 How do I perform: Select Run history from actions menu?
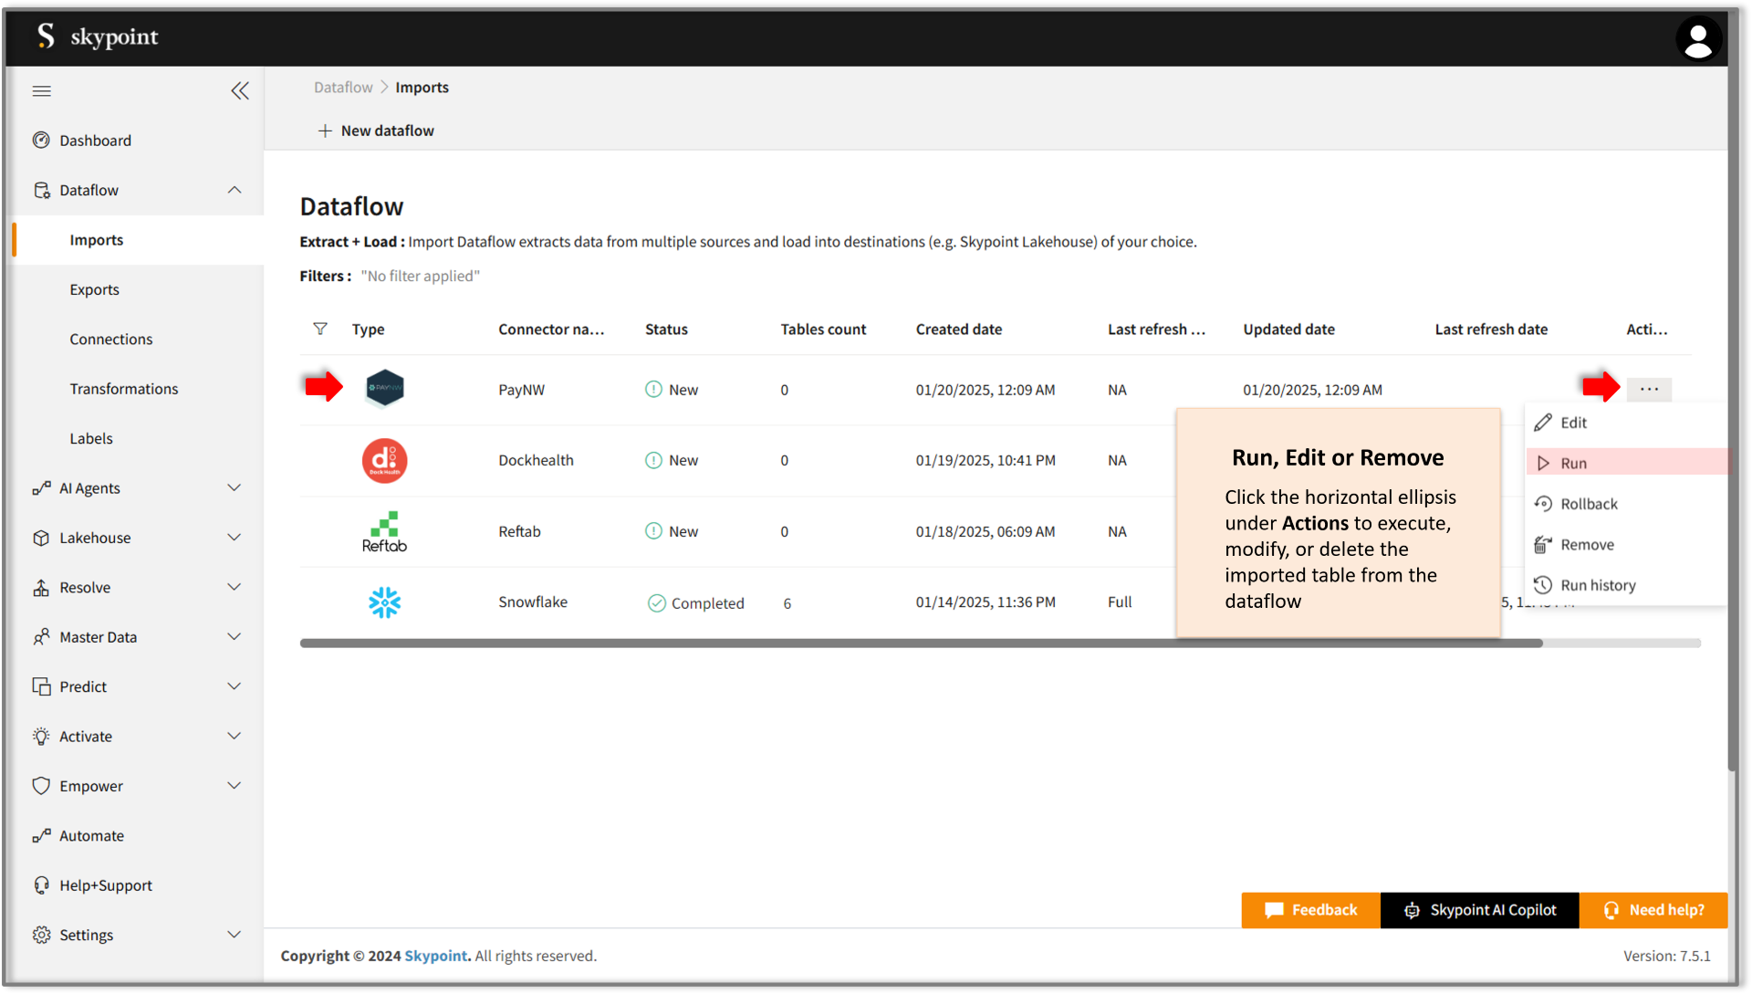(x=1596, y=583)
